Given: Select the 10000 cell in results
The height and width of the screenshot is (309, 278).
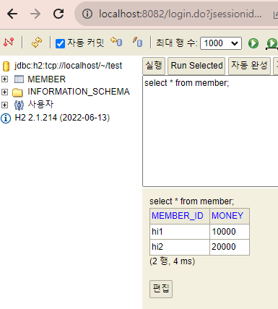Looking at the screenshot, I should (x=230, y=232).
